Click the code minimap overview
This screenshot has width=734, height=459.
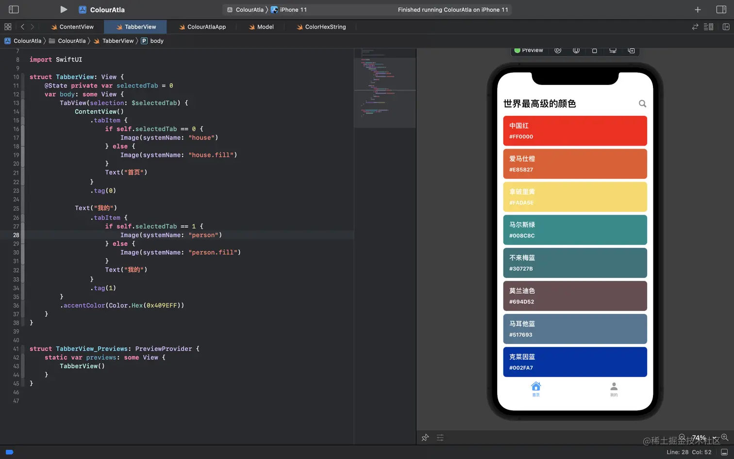pyautogui.click(x=385, y=88)
